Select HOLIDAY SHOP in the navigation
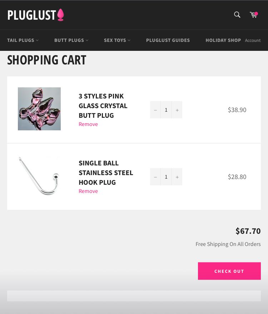268x314 pixels. pos(223,40)
